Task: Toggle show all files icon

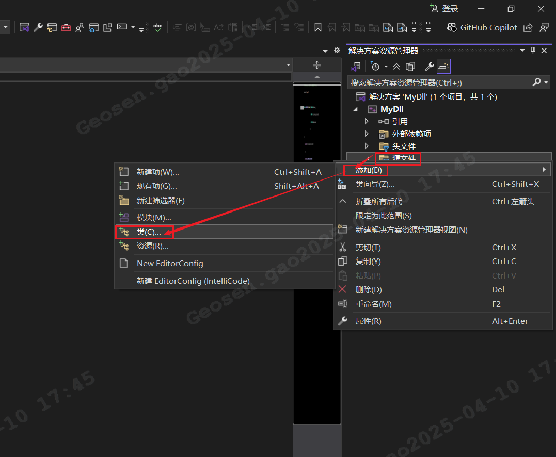Action: coord(410,66)
